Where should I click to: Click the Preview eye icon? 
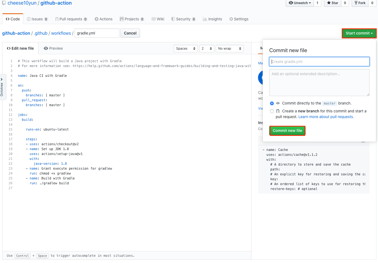46,48
